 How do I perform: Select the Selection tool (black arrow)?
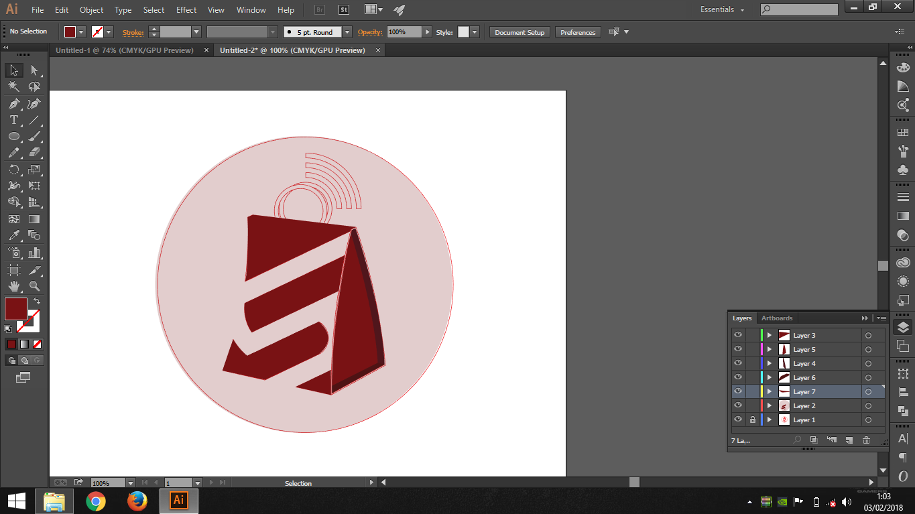[x=14, y=70]
